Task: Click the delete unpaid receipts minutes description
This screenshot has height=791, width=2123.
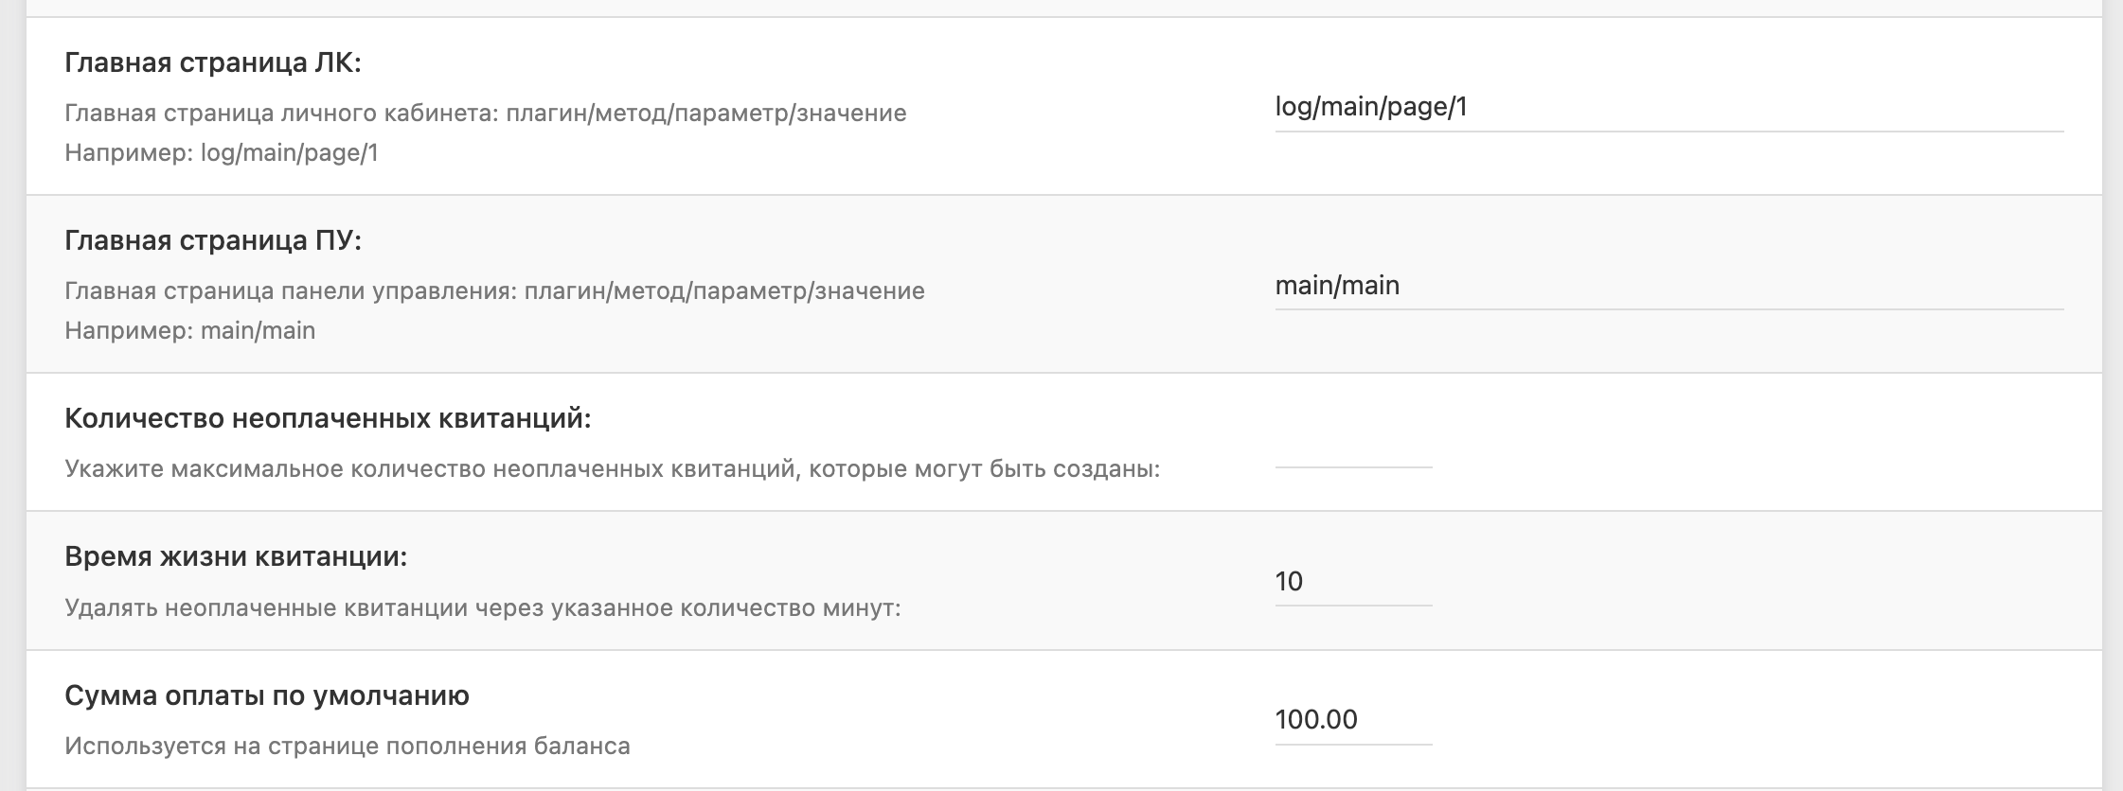Action: point(483,607)
